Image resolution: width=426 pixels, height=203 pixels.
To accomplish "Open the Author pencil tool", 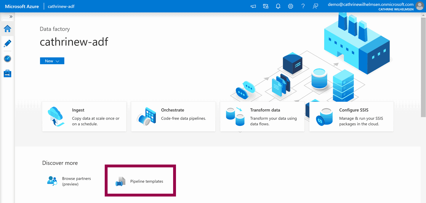I will coord(7,44).
